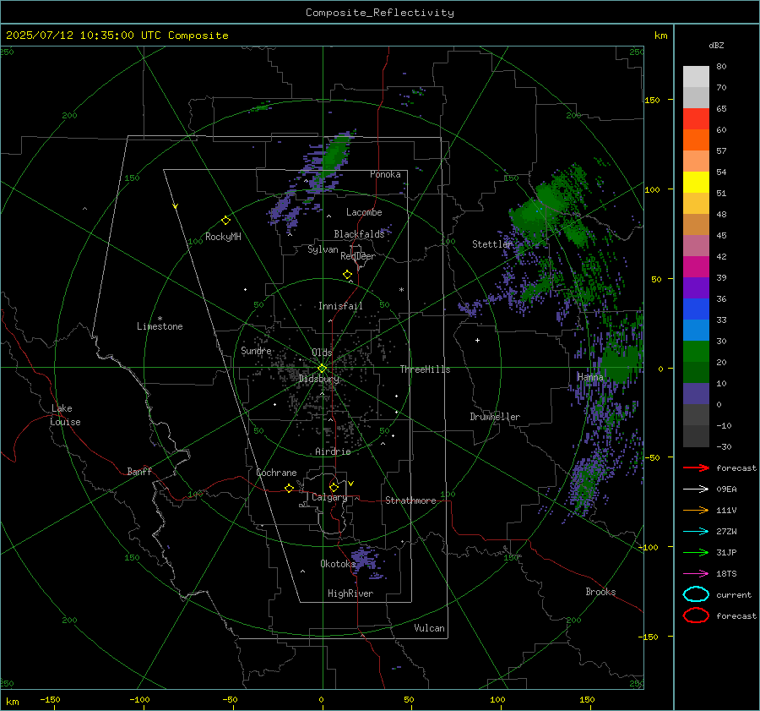The height and width of the screenshot is (711, 760).
Task: Click the yellow diamond marker below RedDeer
Action: pos(347,275)
